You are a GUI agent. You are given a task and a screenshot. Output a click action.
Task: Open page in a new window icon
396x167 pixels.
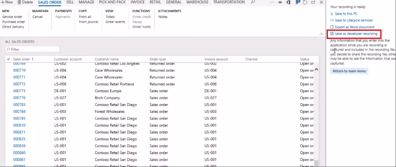[x=313, y=2]
